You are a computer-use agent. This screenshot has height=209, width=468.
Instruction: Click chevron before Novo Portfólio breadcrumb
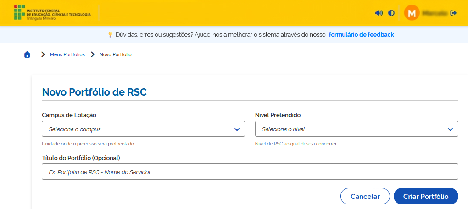coord(92,54)
